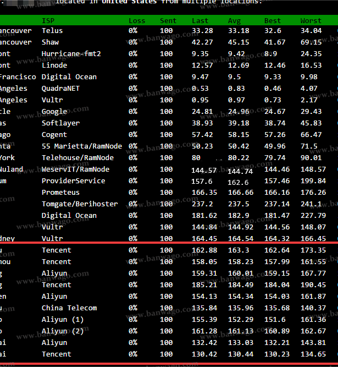Select Aliyun in the 133.03 average row
338x367 pixels.
(54, 343)
